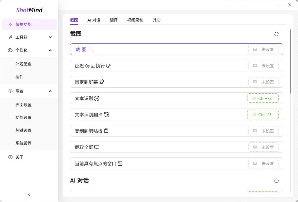Click the clipboard icon beside 复制到剪贴板
This screenshot has height=202, width=298.
pyautogui.click(x=106, y=131)
